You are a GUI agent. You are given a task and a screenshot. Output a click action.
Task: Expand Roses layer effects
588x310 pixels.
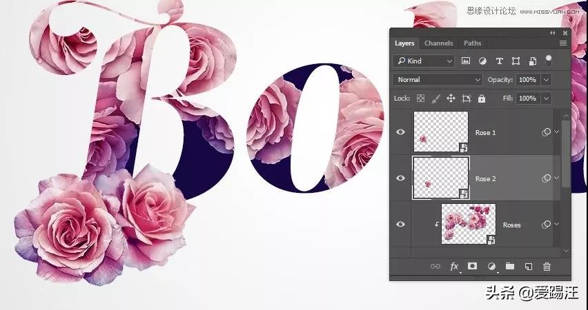coord(556,224)
